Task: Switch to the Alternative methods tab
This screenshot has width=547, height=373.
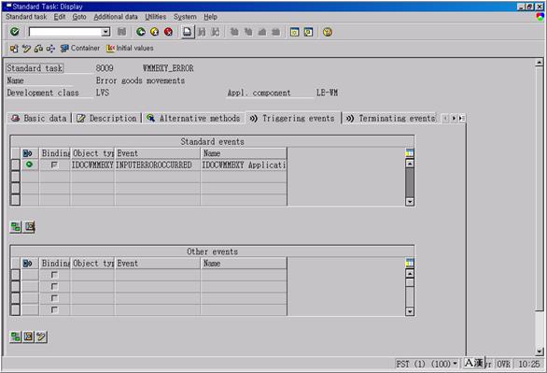Action: (x=193, y=118)
